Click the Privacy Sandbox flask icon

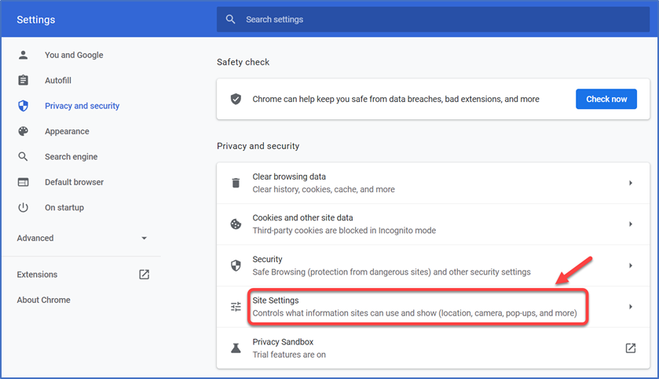[236, 348]
